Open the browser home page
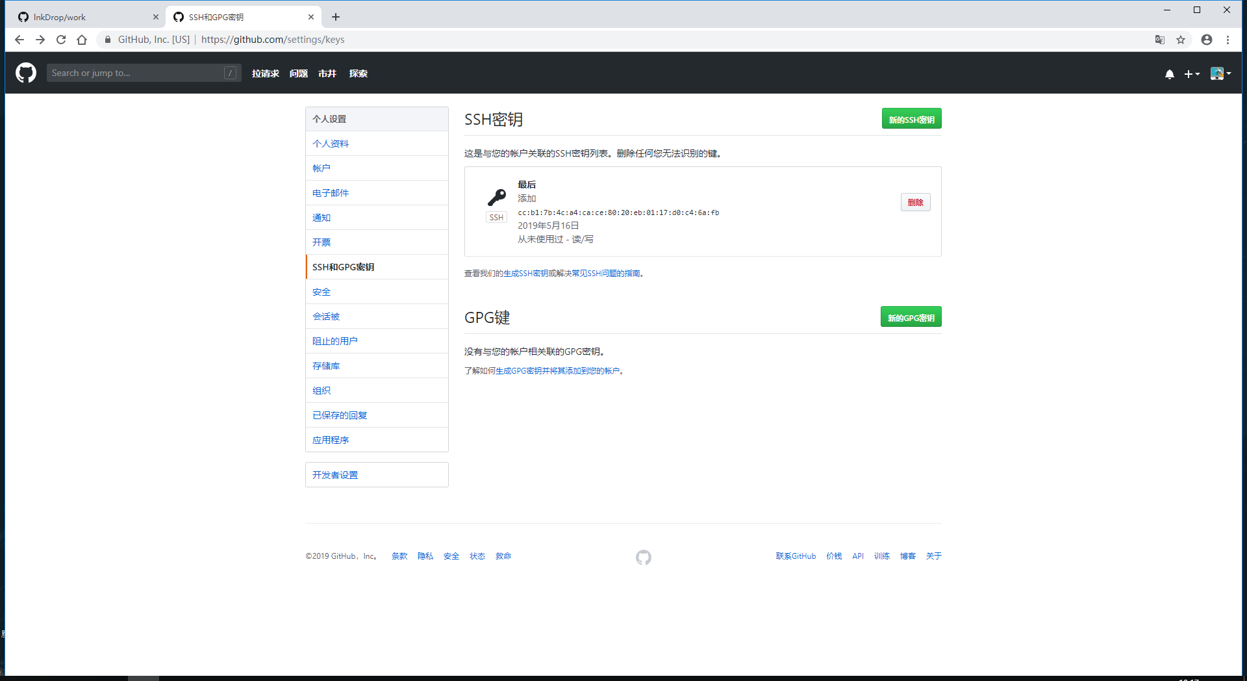The width and height of the screenshot is (1247, 681). 82,40
